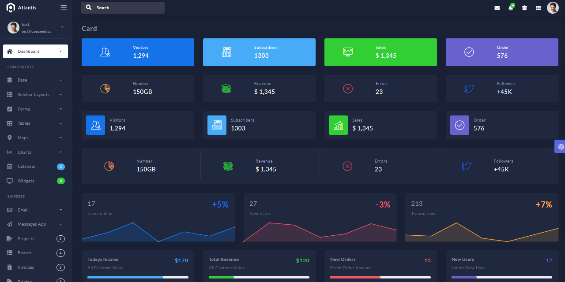Viewport: 565px width, 282px height.
Task: Click the coins icon next to Revenue
Action: 226,89
